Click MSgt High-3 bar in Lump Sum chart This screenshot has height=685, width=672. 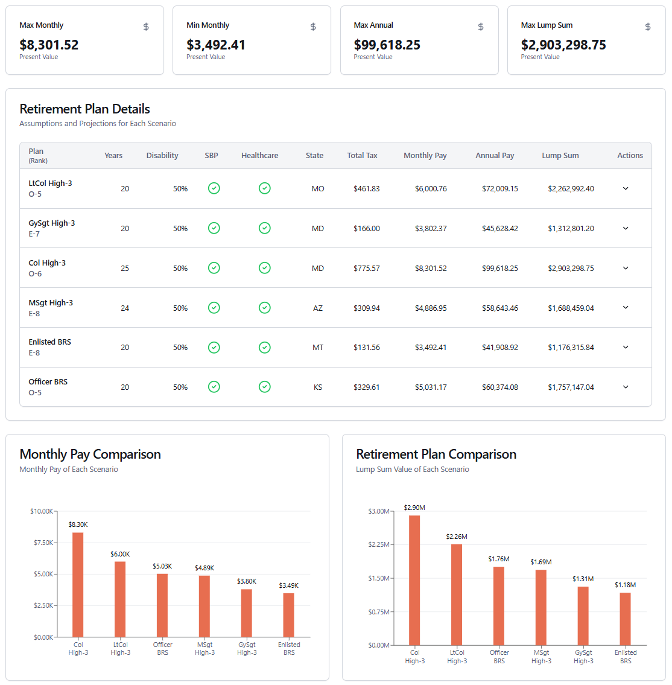[541, 607]
